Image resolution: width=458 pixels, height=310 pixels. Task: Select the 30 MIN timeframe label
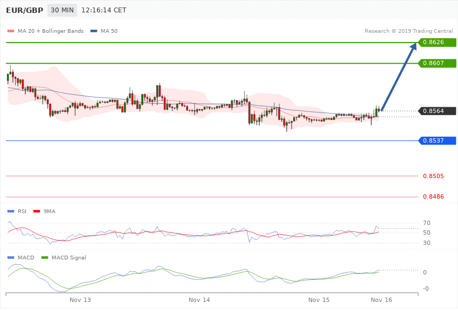[62, 10]
